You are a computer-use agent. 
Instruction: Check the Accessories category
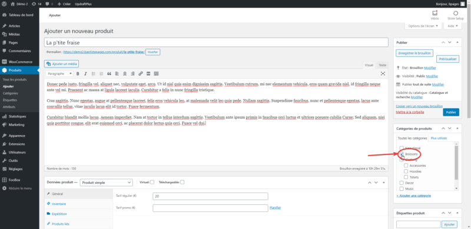coord(406,166)
